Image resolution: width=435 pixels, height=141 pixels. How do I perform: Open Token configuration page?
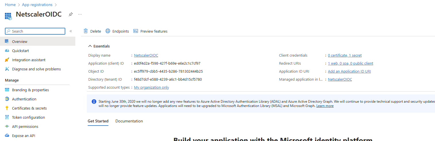pos(28,117)
